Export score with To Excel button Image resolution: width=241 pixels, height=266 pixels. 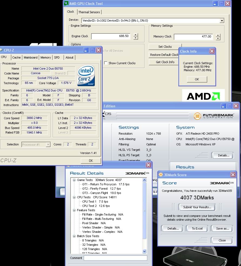[x=197, y=229]
